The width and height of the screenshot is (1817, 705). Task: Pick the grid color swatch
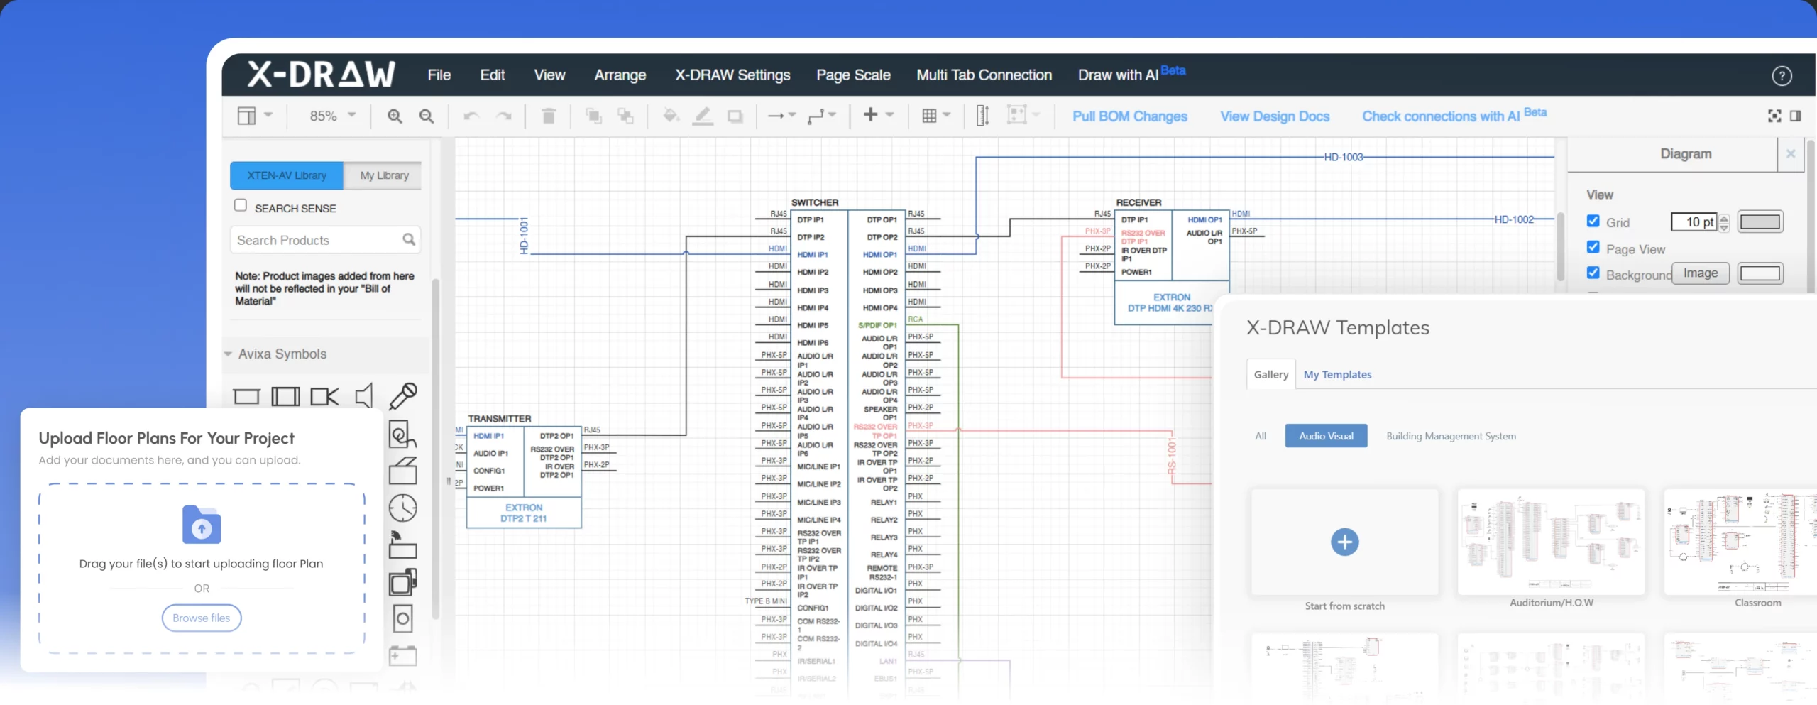click(x=1760, y=222)
